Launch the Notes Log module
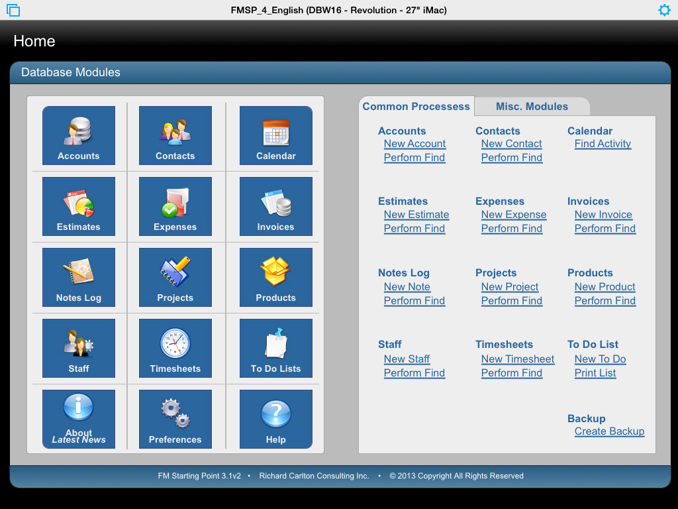Screen dimensions: 678x509 click(79, 277)
